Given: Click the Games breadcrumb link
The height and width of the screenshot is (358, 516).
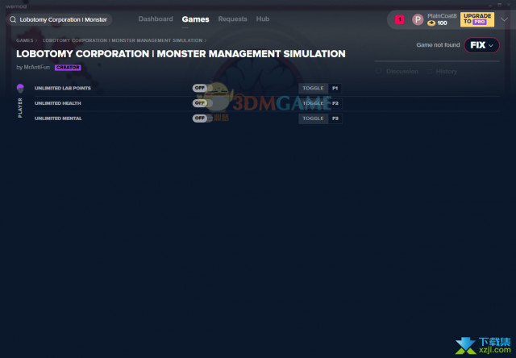Looking at the screenshot, I should (x=25, y=40).
